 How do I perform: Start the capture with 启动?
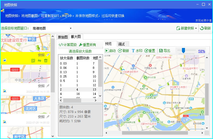pos(110,51)
